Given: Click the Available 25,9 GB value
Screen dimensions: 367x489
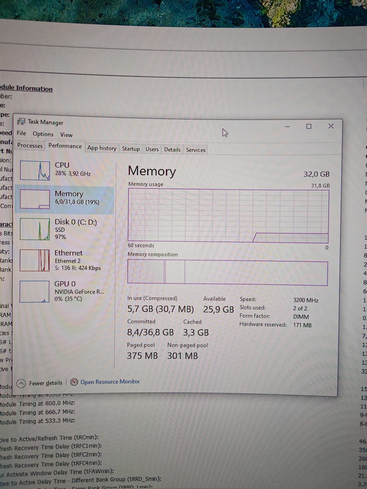Looking at the screenshot, I should click(218, 309).
